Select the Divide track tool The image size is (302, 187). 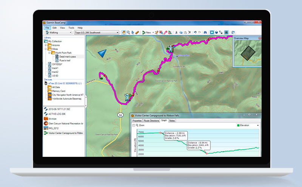tap(169, 32)
